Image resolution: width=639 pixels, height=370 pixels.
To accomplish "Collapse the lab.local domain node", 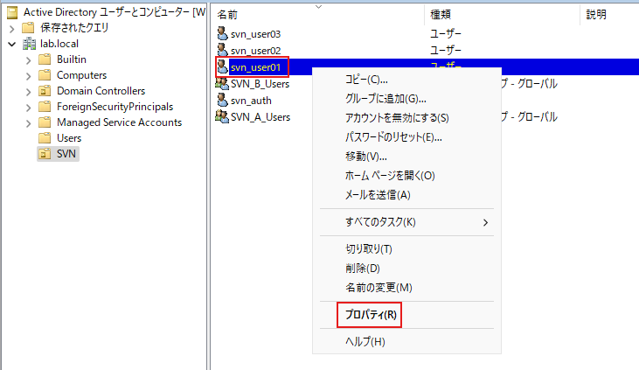I will click(11, 44).
